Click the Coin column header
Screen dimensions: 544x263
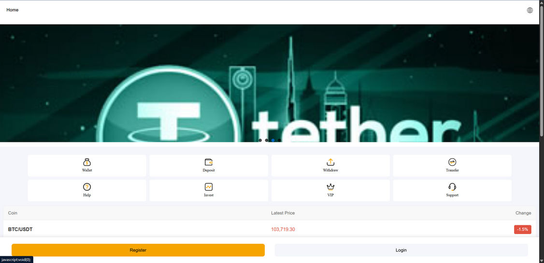13,213
